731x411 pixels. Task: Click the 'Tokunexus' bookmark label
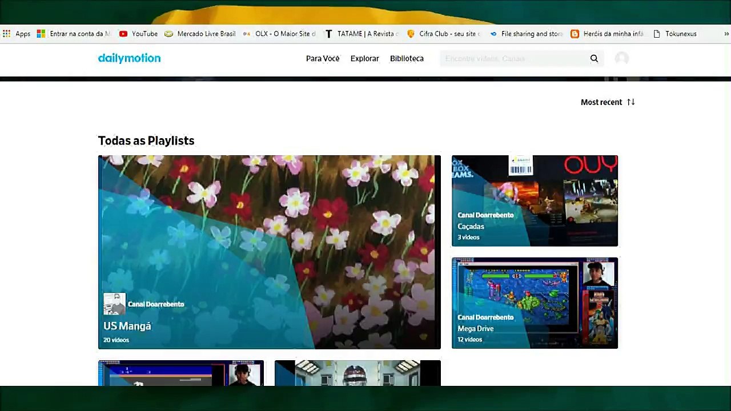(681, 34)
